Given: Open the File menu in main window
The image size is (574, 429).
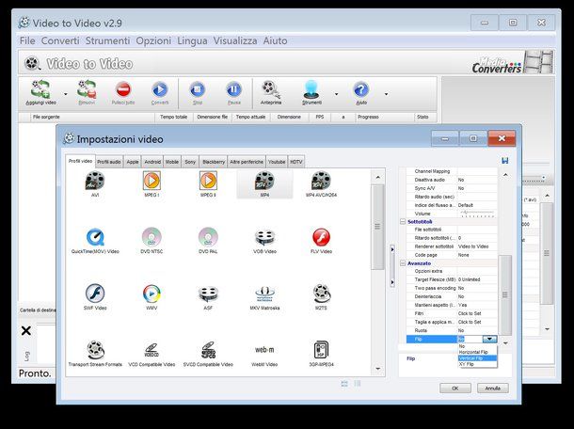Looking at the screenshot, I should point(27,40).
